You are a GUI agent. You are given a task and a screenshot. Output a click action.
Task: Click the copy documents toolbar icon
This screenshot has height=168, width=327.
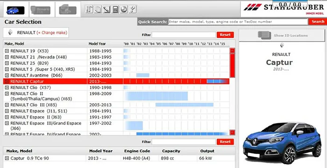tap(98, 9)
